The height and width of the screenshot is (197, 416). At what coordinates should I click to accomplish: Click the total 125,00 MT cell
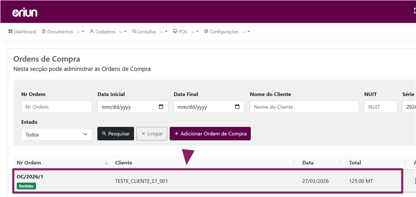[361, 181]
